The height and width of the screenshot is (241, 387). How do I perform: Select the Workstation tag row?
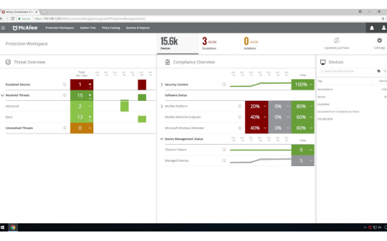click(x=352, y=89)
